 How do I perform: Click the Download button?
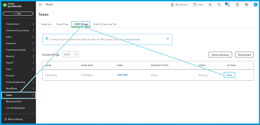pos(244,55)
